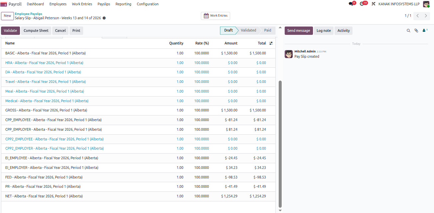Screen dimensions: 434x213
Task: Click the Print button
Action: tap(76, 31)
